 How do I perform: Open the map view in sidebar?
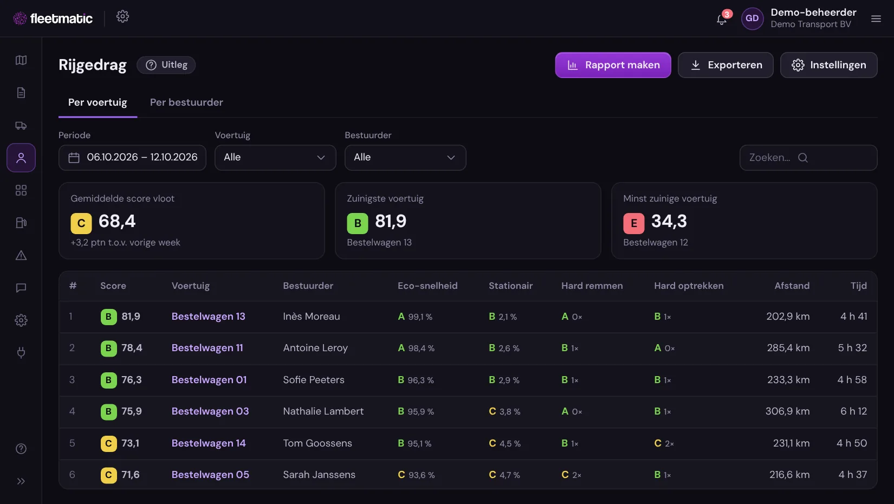(x=21, y=60)
